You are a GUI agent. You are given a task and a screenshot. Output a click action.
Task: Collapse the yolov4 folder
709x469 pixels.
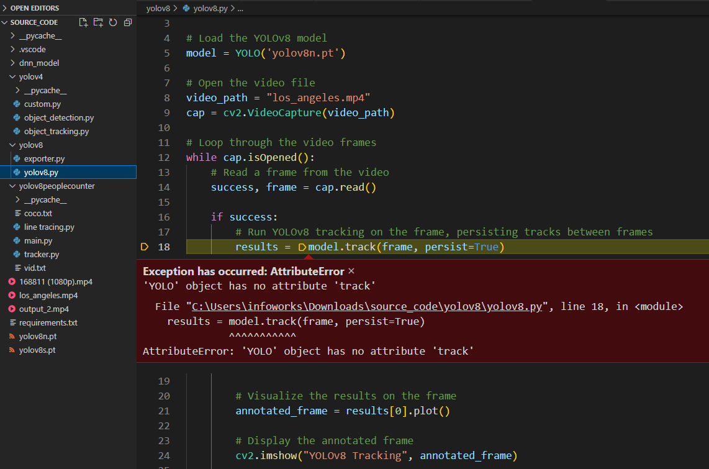(11, 76)
